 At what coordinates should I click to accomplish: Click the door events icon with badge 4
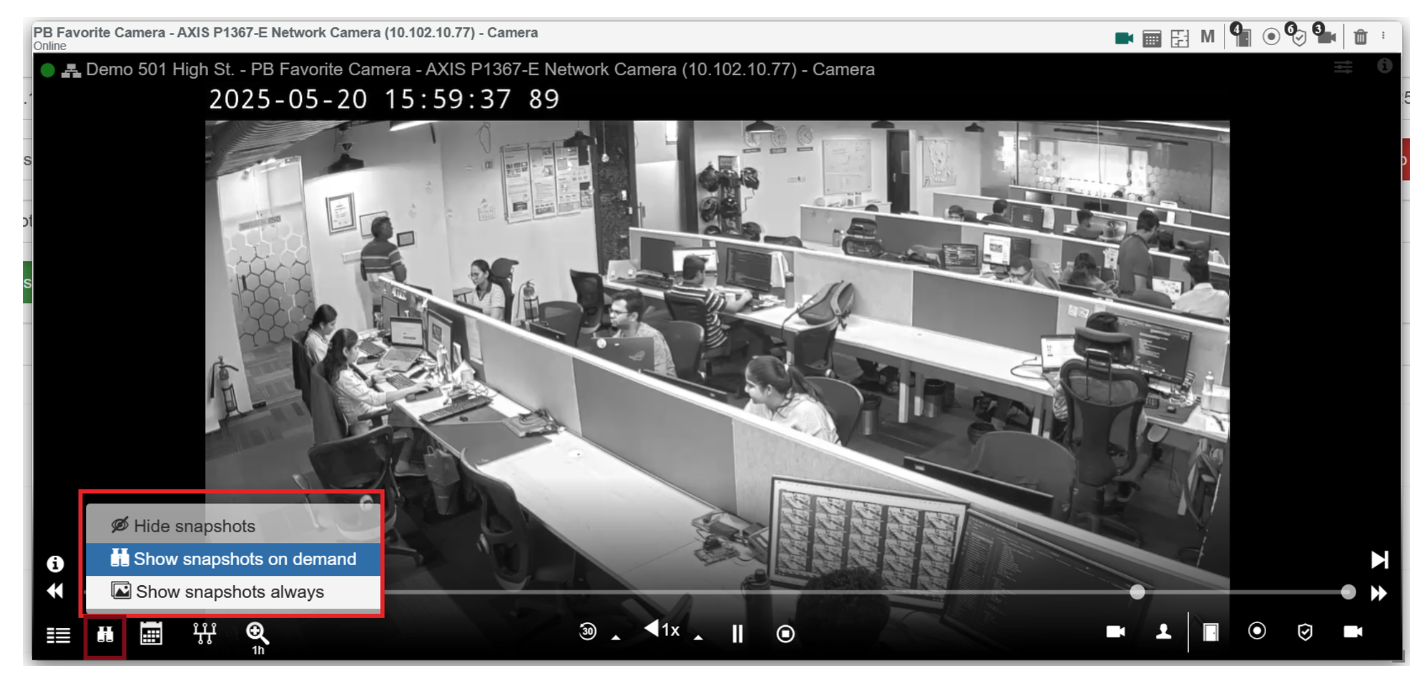pos(1242,38)
